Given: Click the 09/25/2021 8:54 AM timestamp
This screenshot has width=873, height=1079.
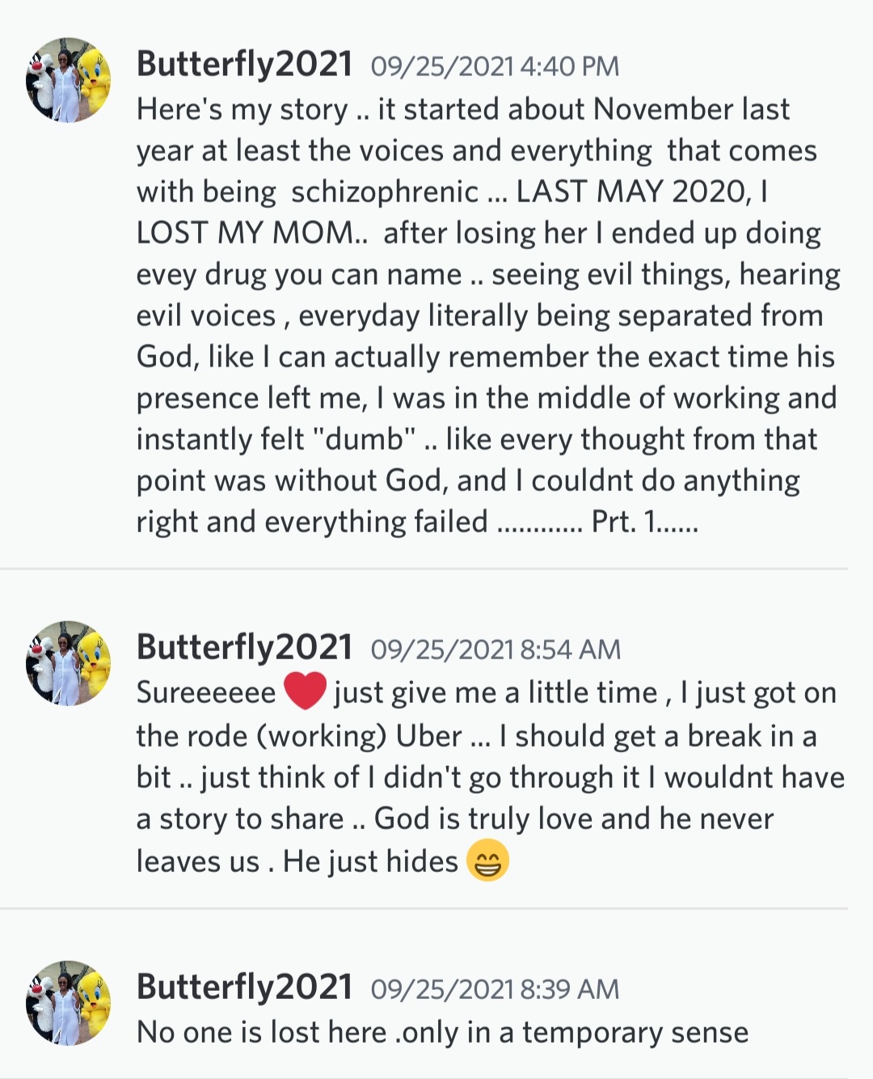Looking at the screenshot, I should (x=495, y=650).
